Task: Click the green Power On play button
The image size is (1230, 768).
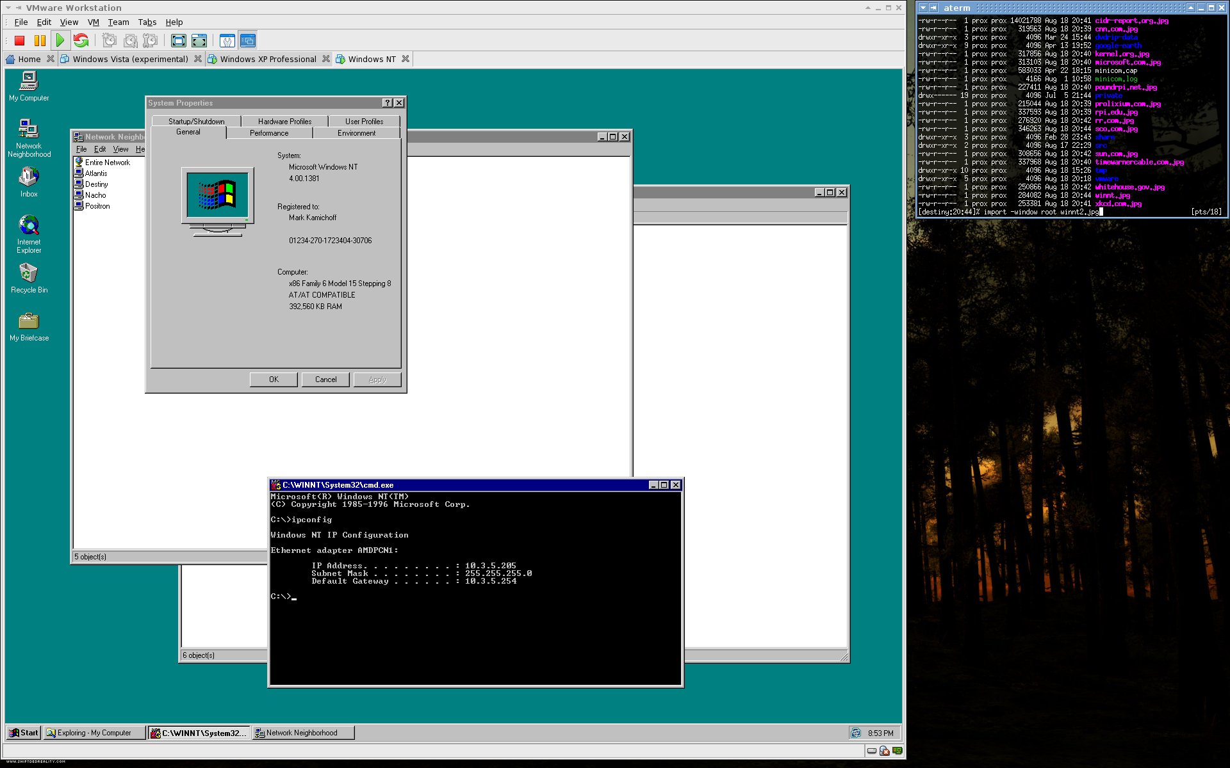Action: (60, 41)
